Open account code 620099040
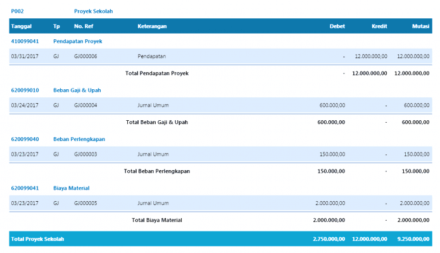Viewport: 440px width, 253px height. 25,139
